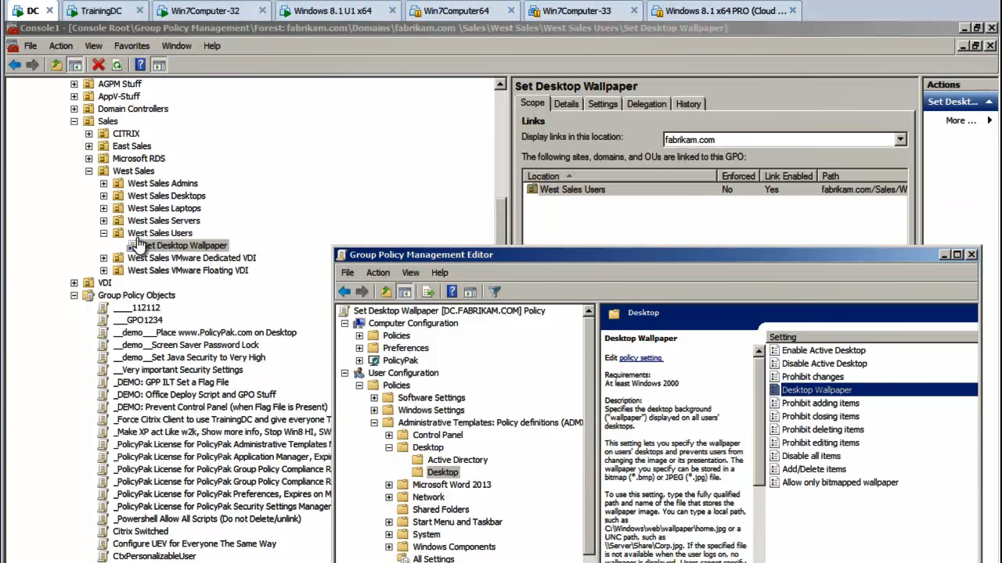The image size is (1002, 563).
Task: Click More in the Actions pane
Action: pos(961,120)
